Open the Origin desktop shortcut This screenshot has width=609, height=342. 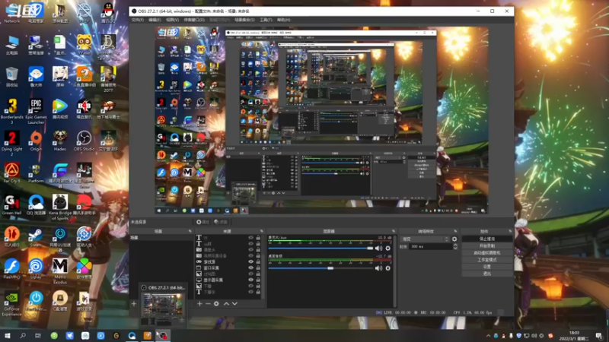tap(36, 141)
